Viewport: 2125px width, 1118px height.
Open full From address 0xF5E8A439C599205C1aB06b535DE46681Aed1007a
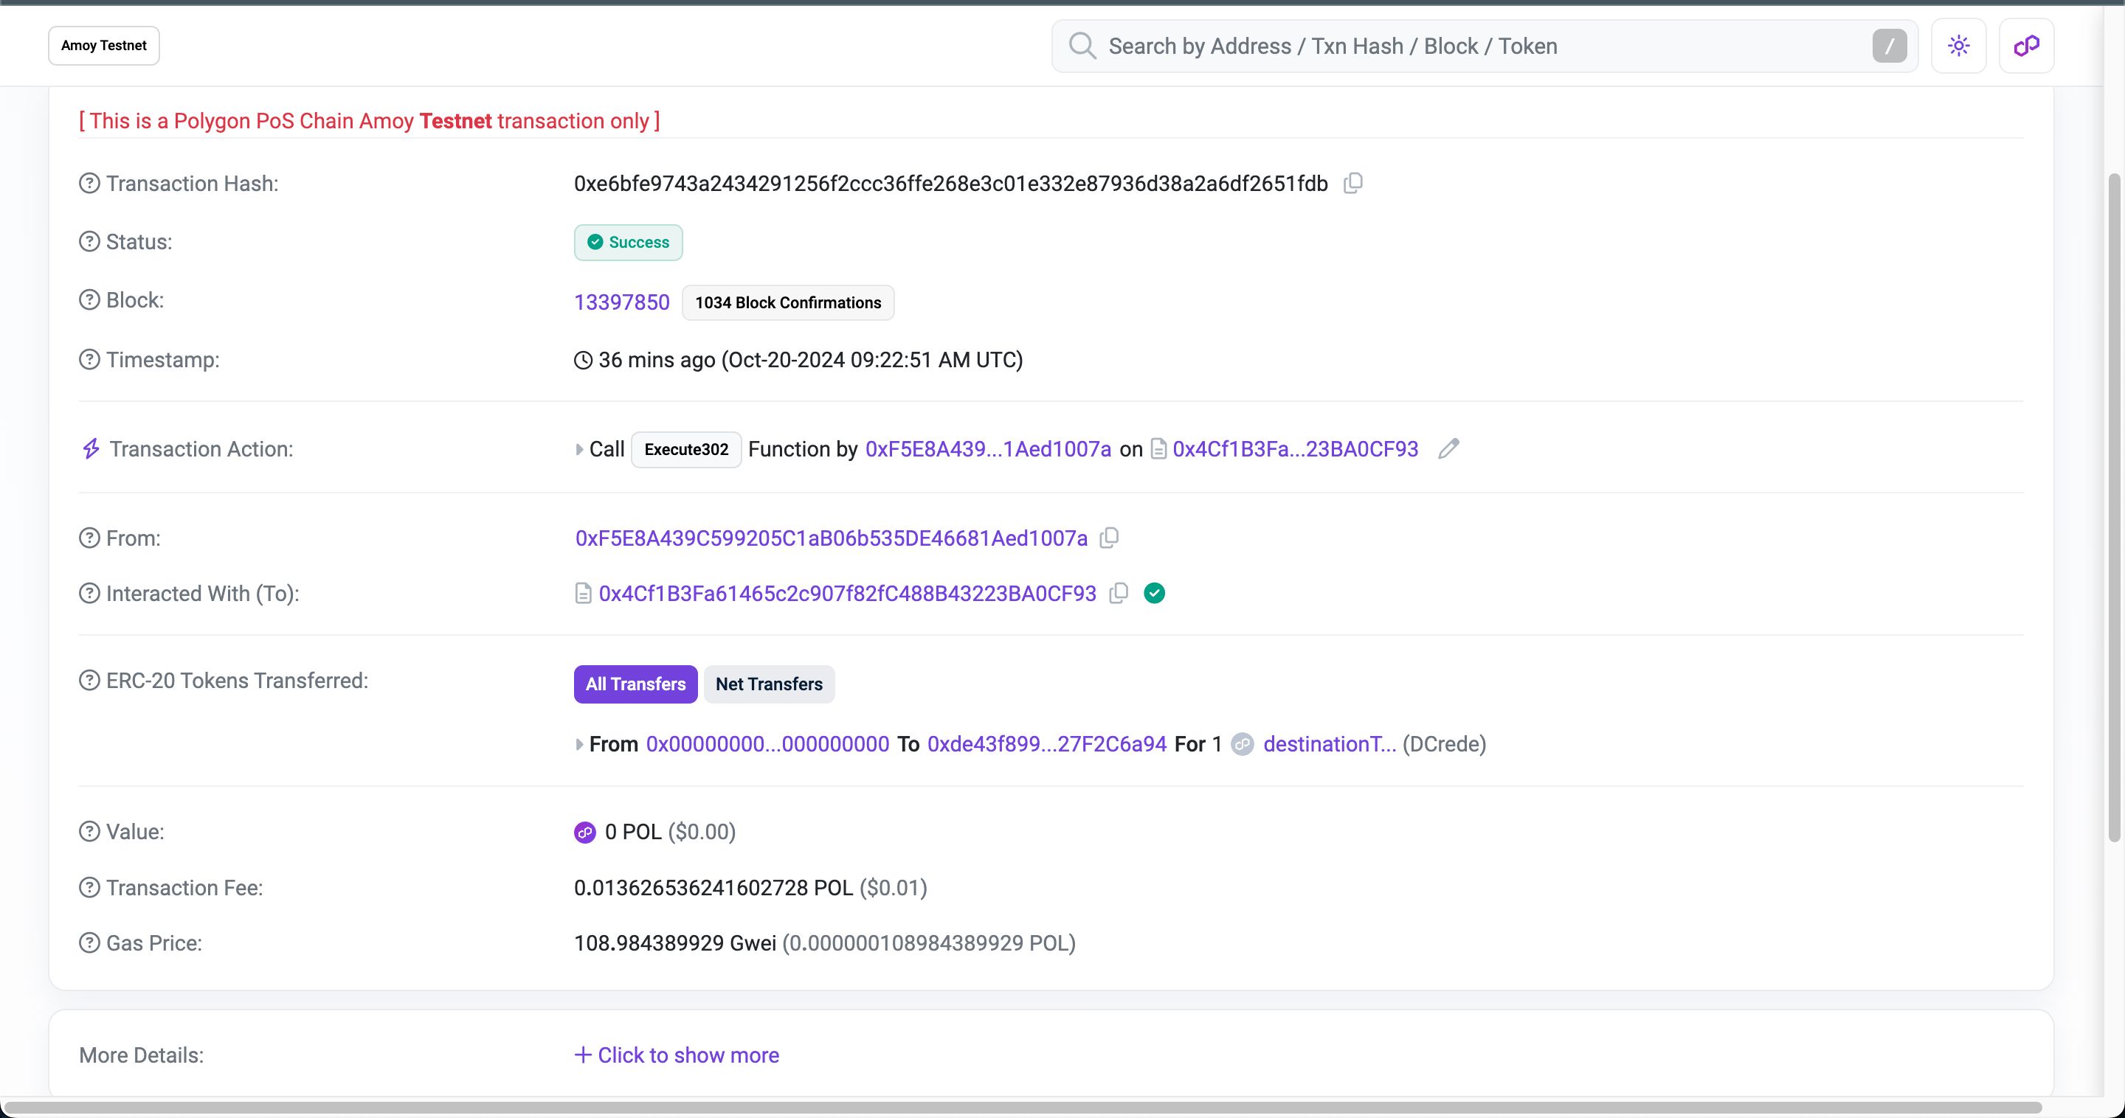tap(832, 538)
